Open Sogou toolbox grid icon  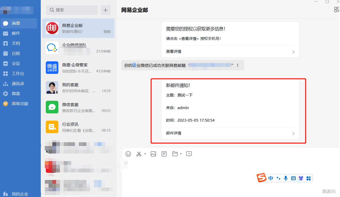(309, 178)
